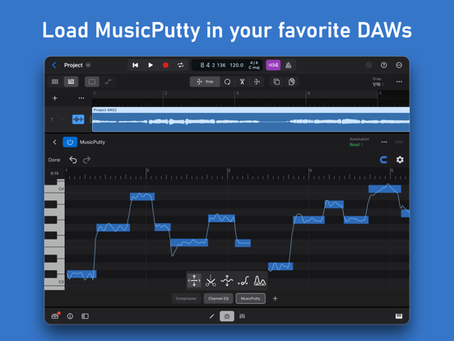
Task: Open the grid browser view icon
Action: (55, 82)
